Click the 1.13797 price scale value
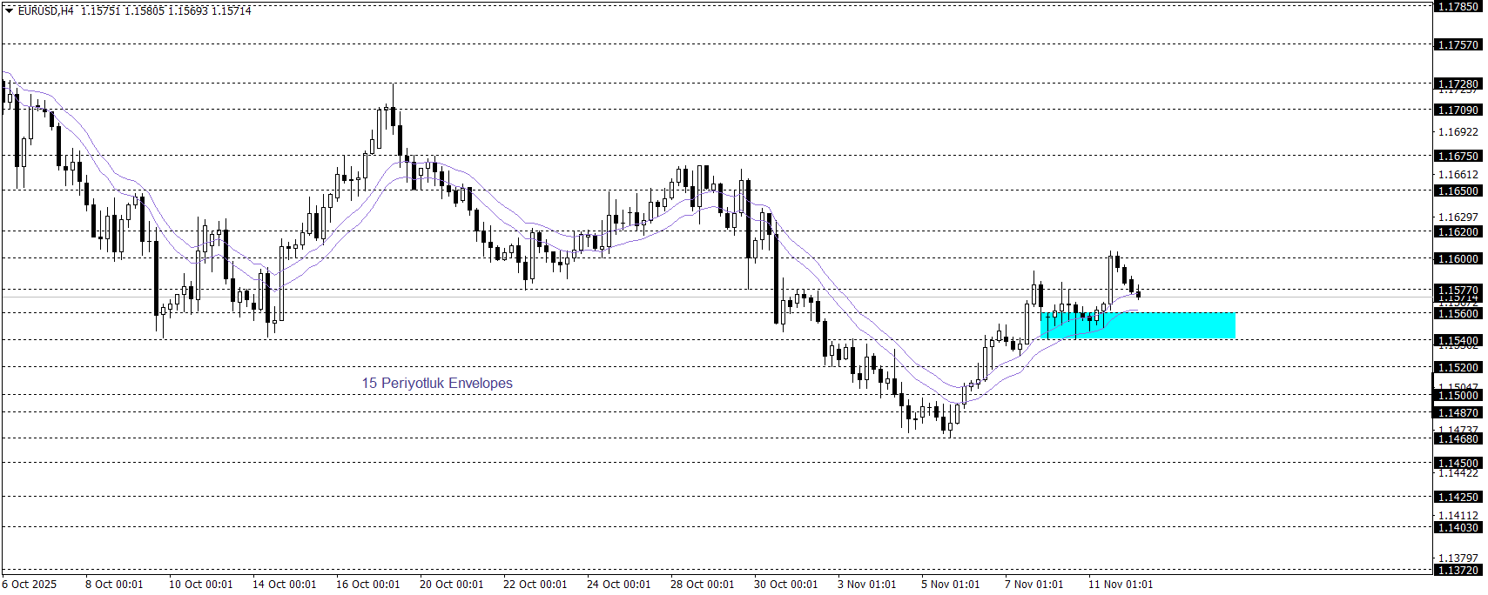 1458,558
